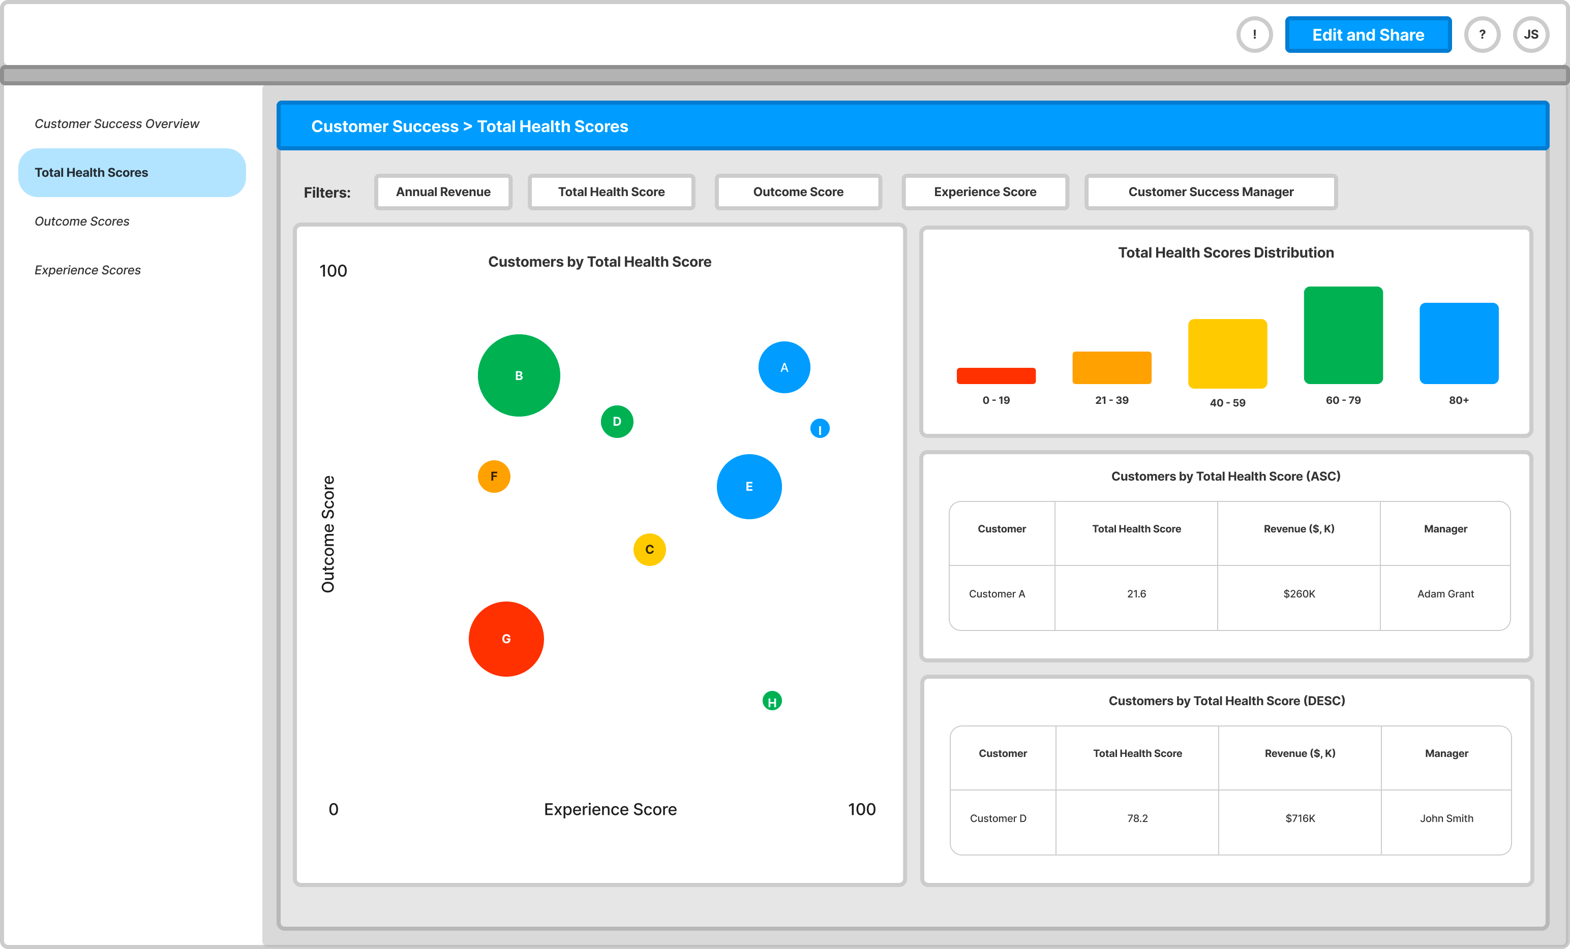Open the Total Health Score filter button
The width and height of the screenshot is (1570, 949).
point(611,192)
